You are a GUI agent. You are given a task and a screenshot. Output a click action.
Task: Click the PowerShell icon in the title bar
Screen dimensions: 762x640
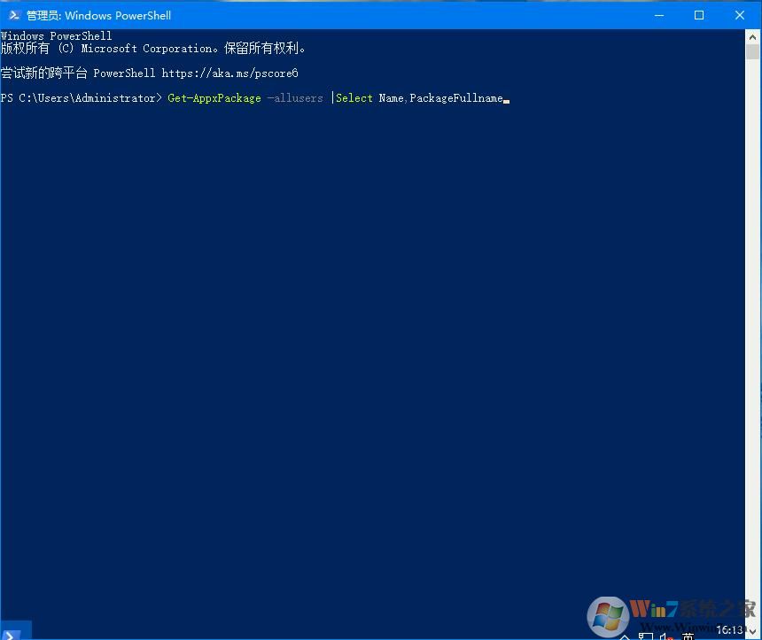tap(14, 16)
